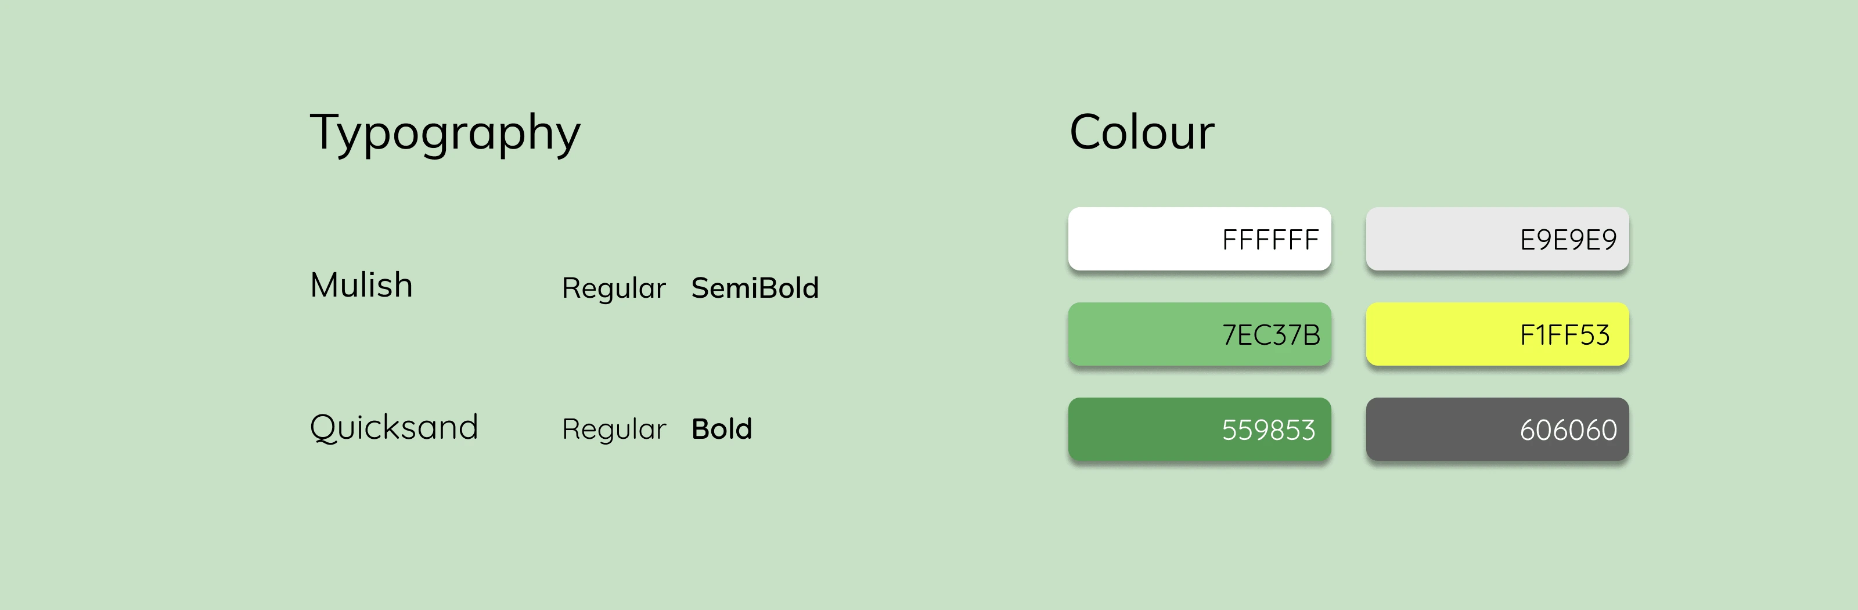Select the light grey E9E9E9 swatch
The image size is (1858, 610).
1497,239
